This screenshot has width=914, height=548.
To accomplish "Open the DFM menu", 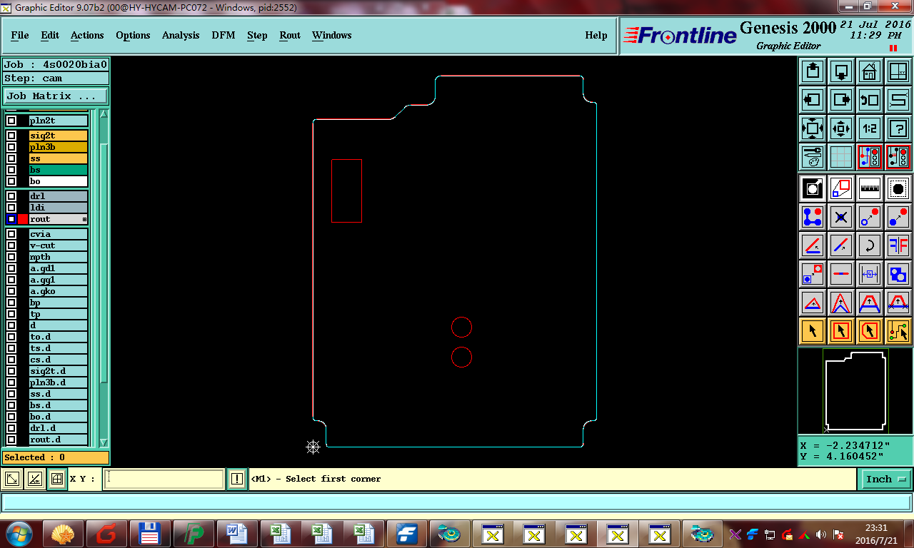I will click(223, 35).
